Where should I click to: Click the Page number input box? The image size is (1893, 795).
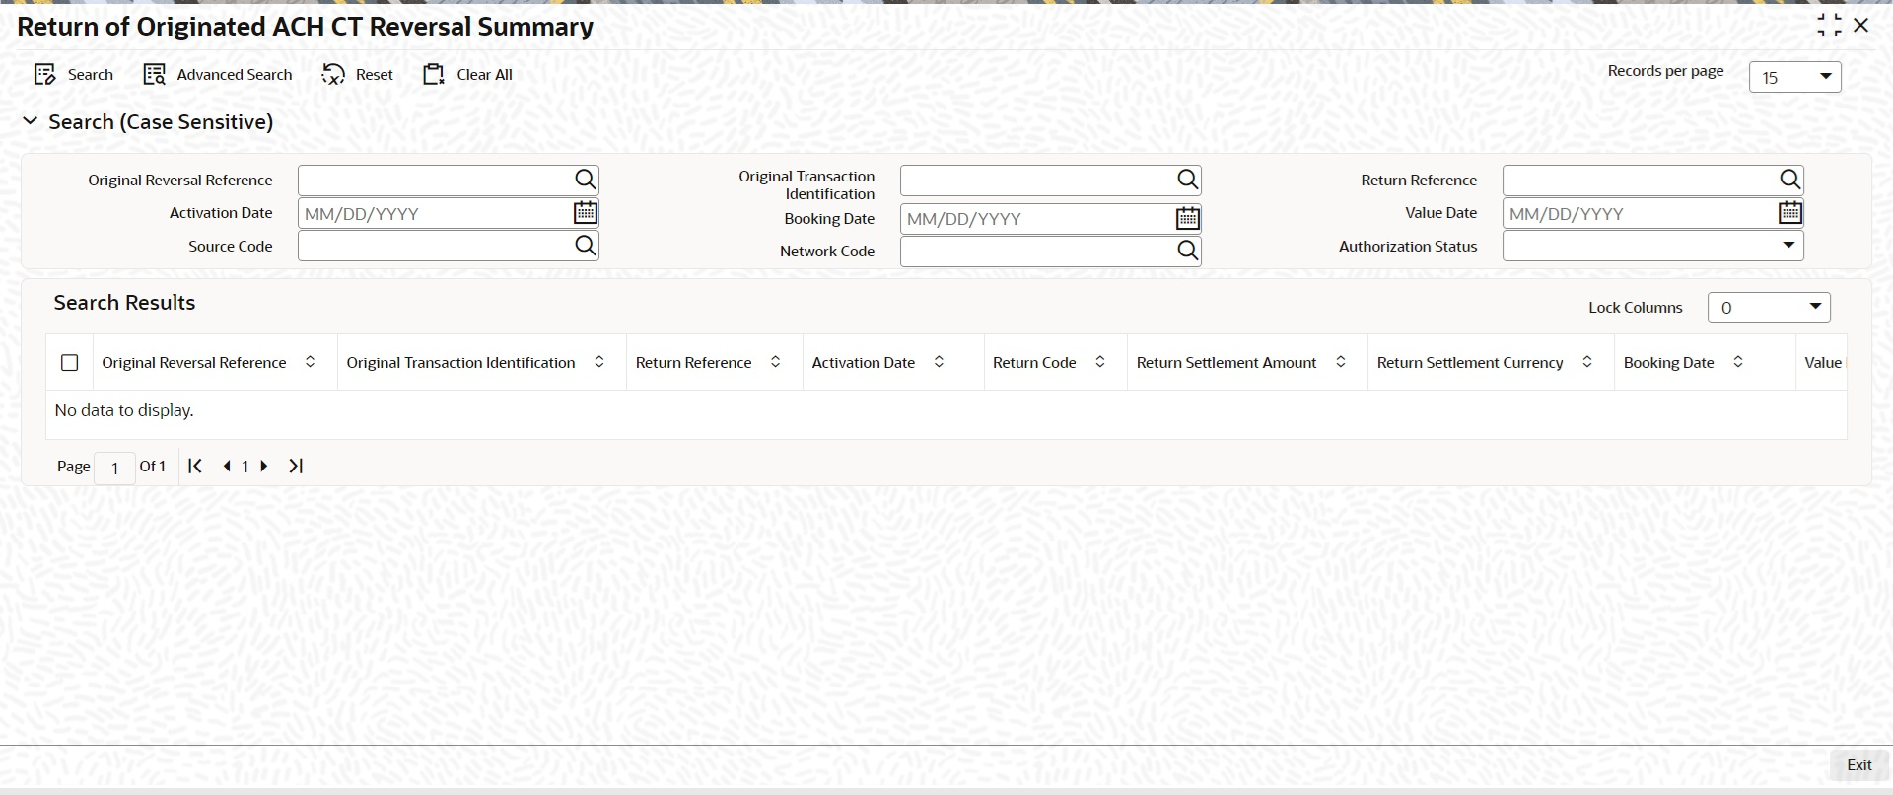click(115, 468)
